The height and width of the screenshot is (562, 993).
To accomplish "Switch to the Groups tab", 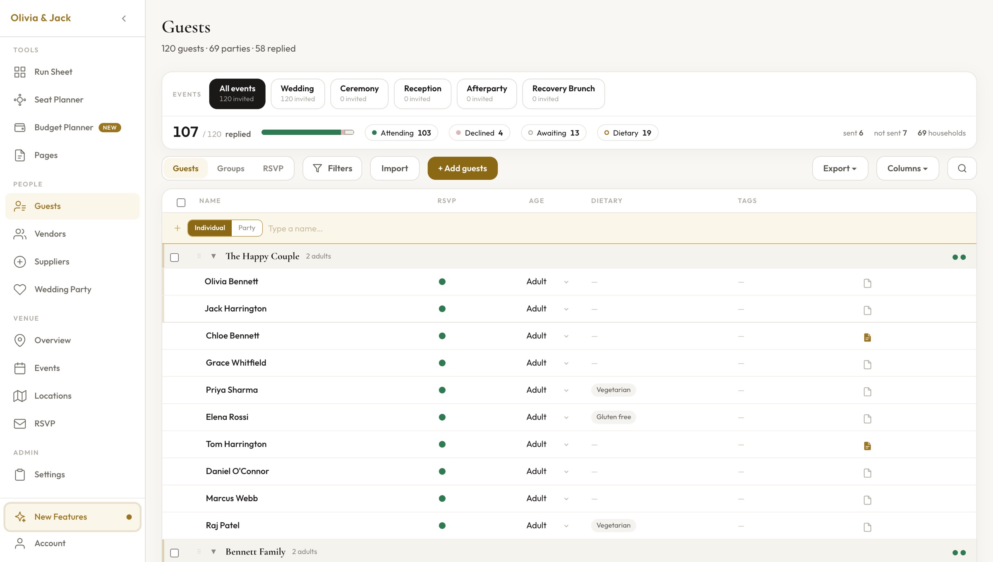I will [230, 168].
